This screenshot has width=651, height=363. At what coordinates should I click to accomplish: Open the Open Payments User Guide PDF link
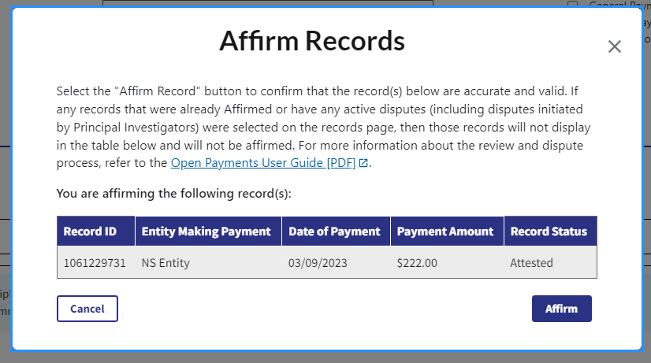(263, 163)
